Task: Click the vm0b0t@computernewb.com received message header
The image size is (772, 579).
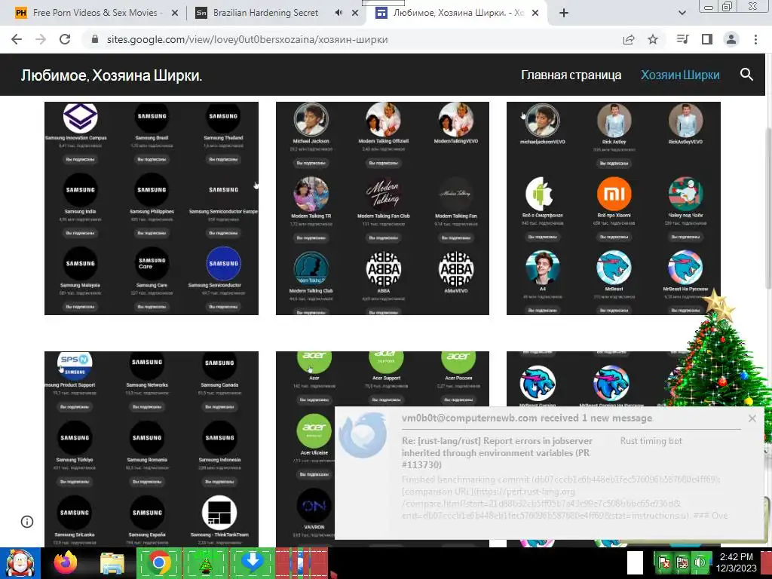Action: click(x=527, y=418)
